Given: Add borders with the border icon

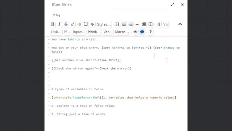Looking at the screenshot, I should [x=86, y=24].
